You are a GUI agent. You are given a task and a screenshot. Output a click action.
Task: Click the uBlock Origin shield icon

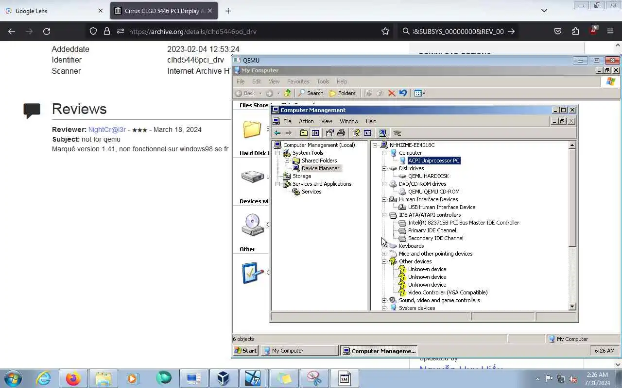click(593, 31)
